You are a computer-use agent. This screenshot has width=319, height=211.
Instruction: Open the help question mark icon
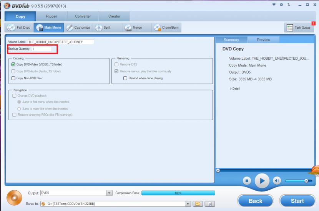point(289,5)
